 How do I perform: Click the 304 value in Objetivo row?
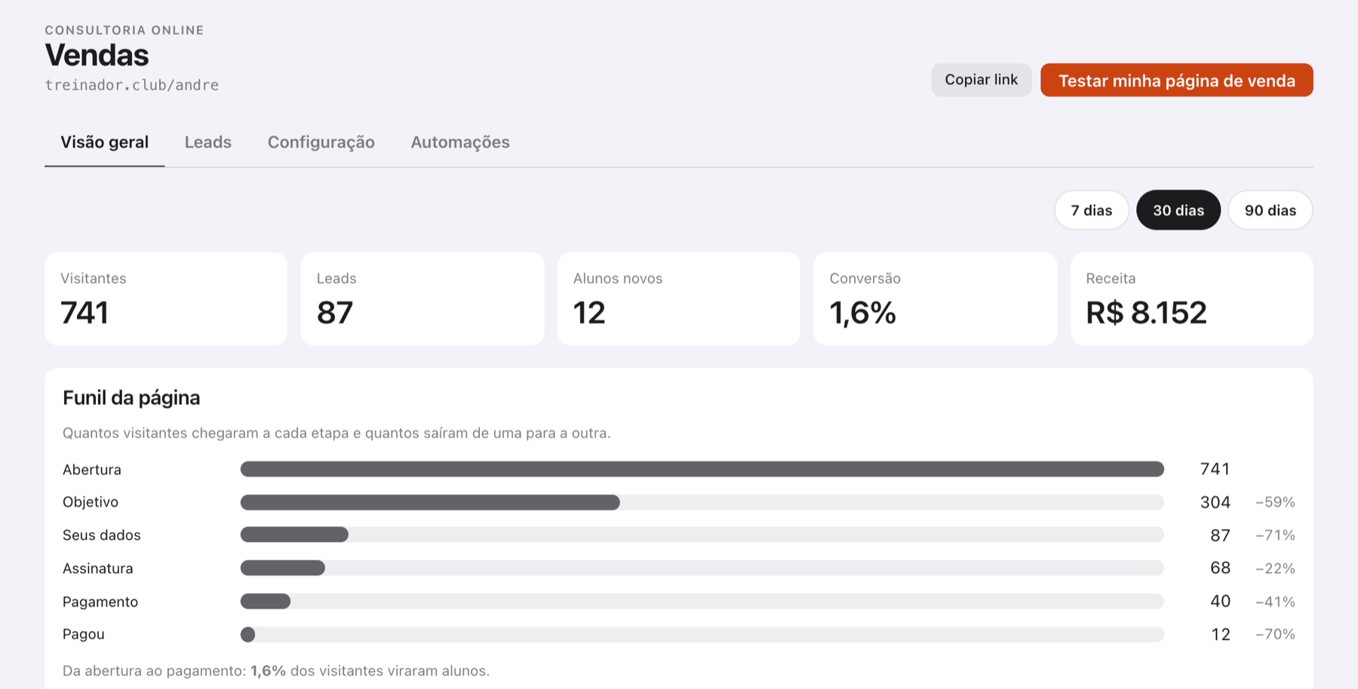click(1215, 502)
